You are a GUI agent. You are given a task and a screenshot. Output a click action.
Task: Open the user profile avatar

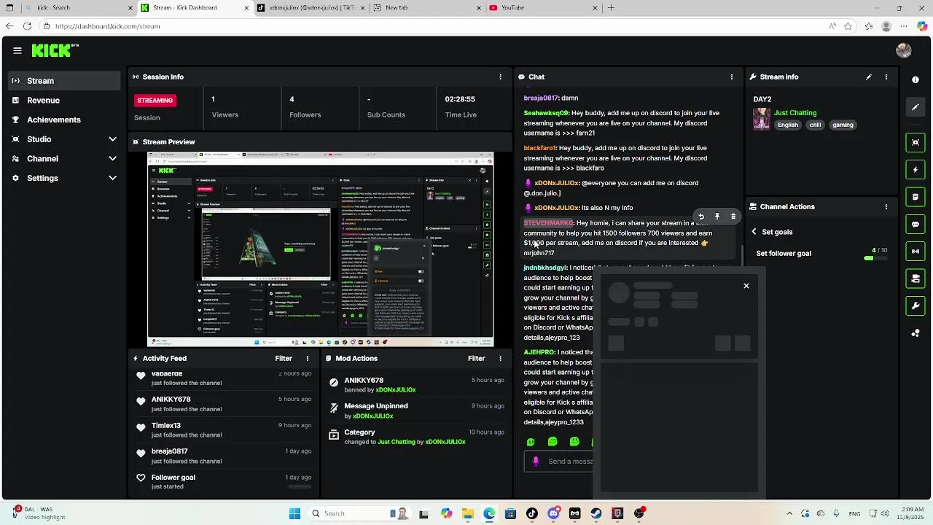point(904,50)
